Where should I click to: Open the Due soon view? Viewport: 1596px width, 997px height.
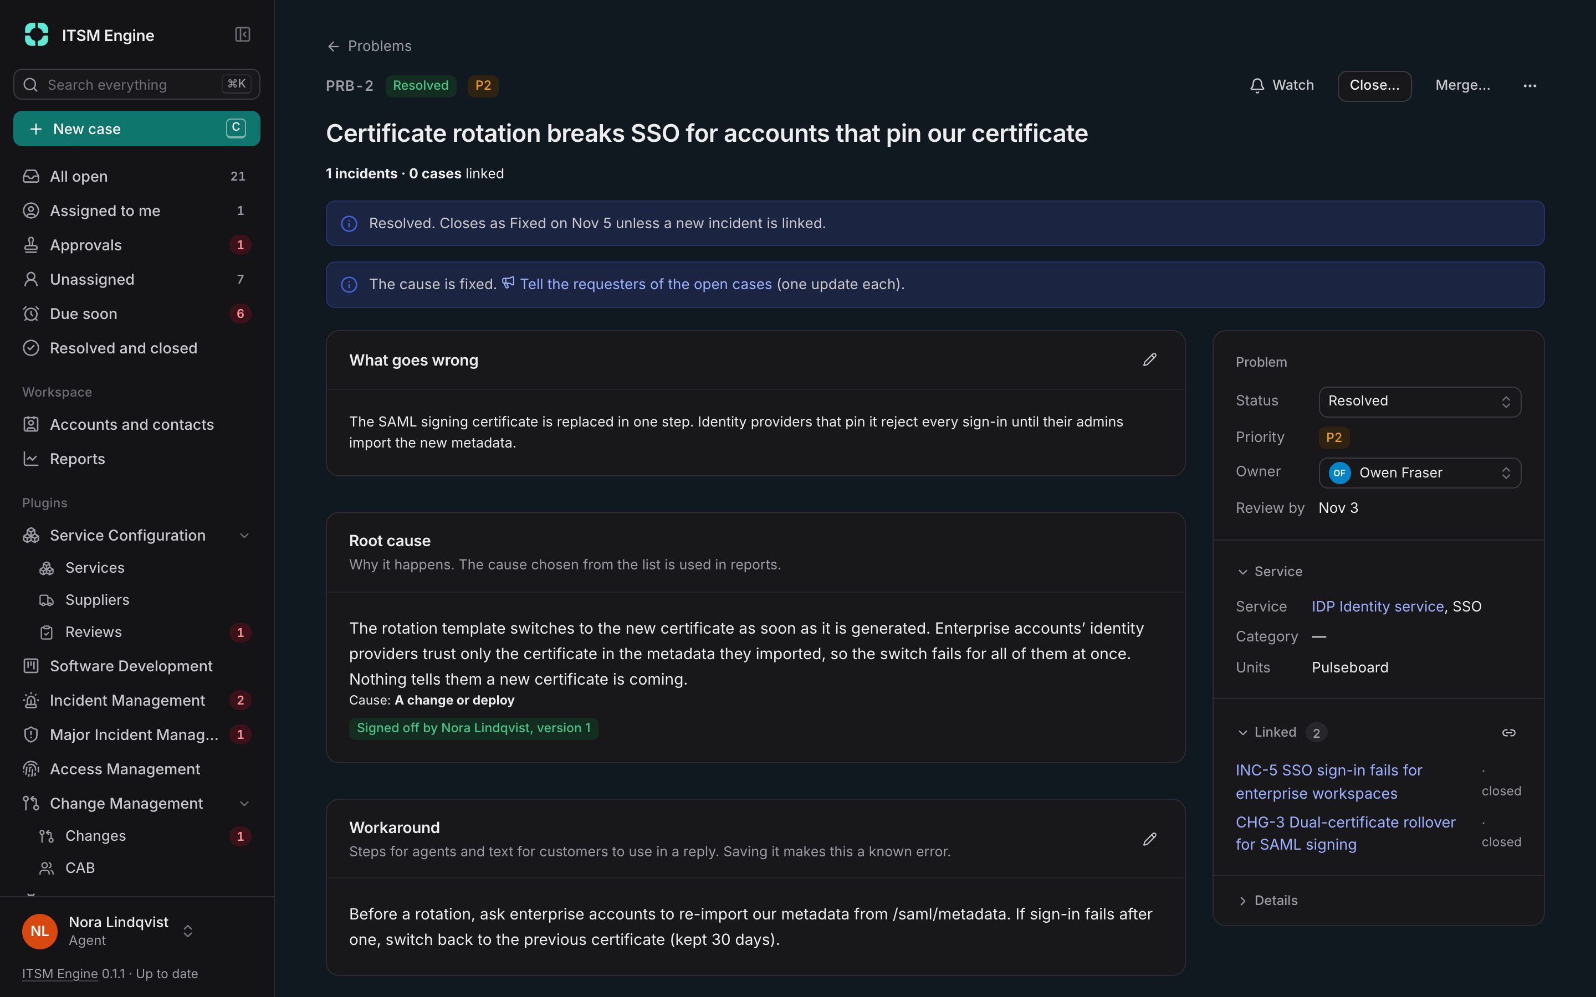[136, 313]
